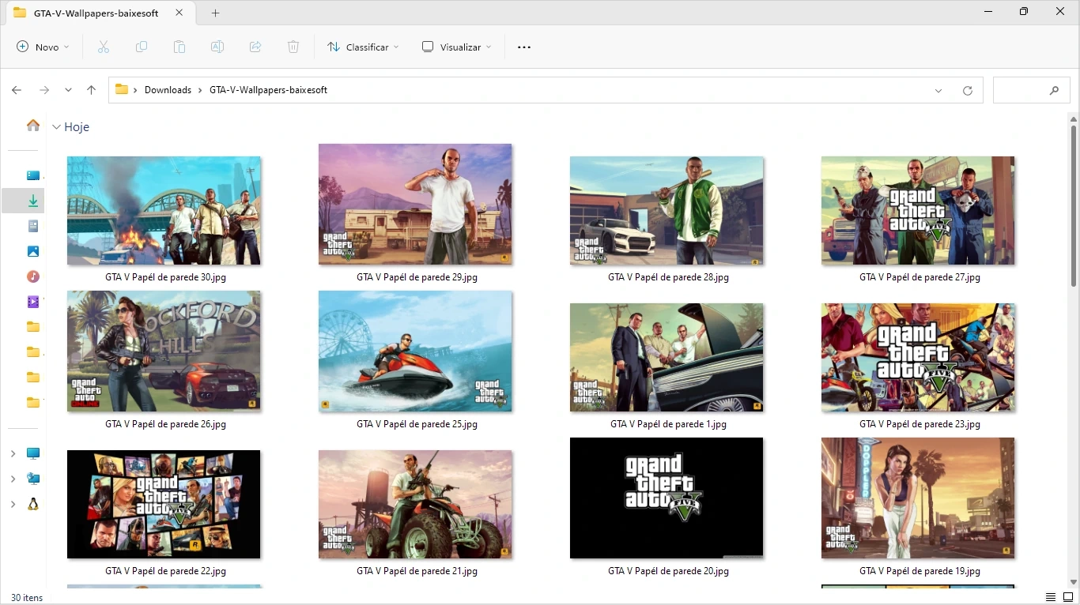This screenshot has height=605, width=1080.
Task: Select thumbnail GTA V Papél de parede 28.jpg
Action: coord(667,211)
